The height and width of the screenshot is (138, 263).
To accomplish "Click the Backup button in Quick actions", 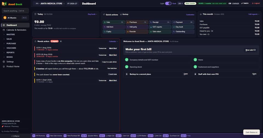I will pos(124,15).
